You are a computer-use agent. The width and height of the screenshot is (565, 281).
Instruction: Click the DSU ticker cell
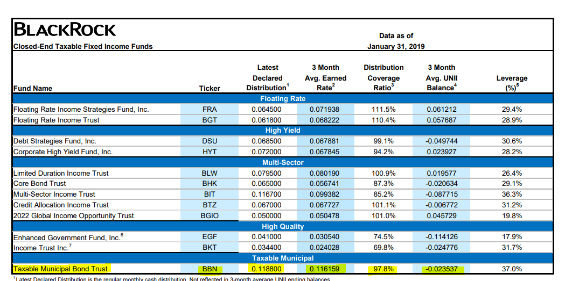click(210, 141)
